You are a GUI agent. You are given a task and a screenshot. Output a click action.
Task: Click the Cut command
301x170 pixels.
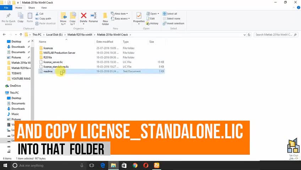[39, 14]
